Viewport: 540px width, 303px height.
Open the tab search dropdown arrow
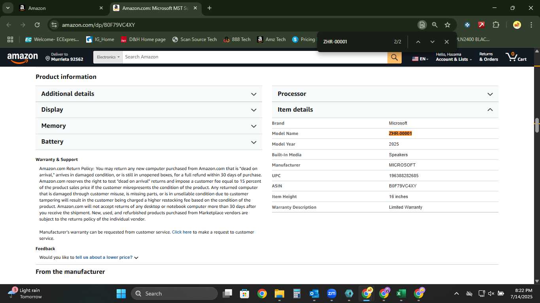click(8, 8)
